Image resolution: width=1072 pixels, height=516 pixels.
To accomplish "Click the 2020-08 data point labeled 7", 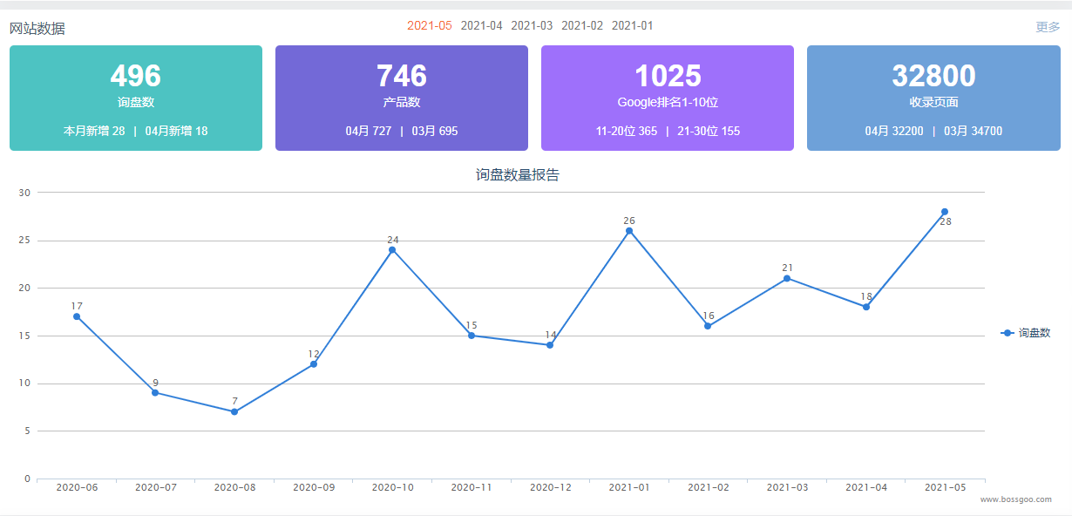I will coord(234,411).
